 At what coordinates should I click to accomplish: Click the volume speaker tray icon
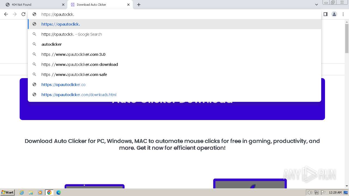310,192
